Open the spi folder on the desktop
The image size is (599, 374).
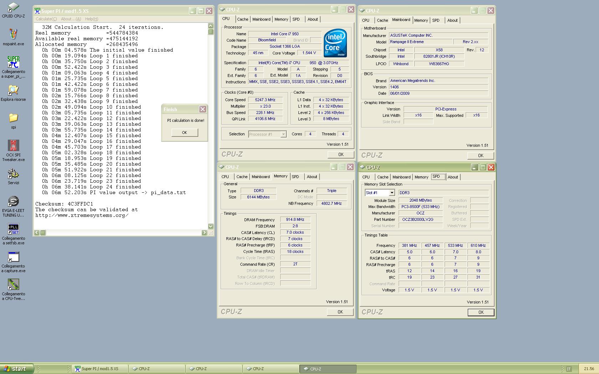coord(13,118)
